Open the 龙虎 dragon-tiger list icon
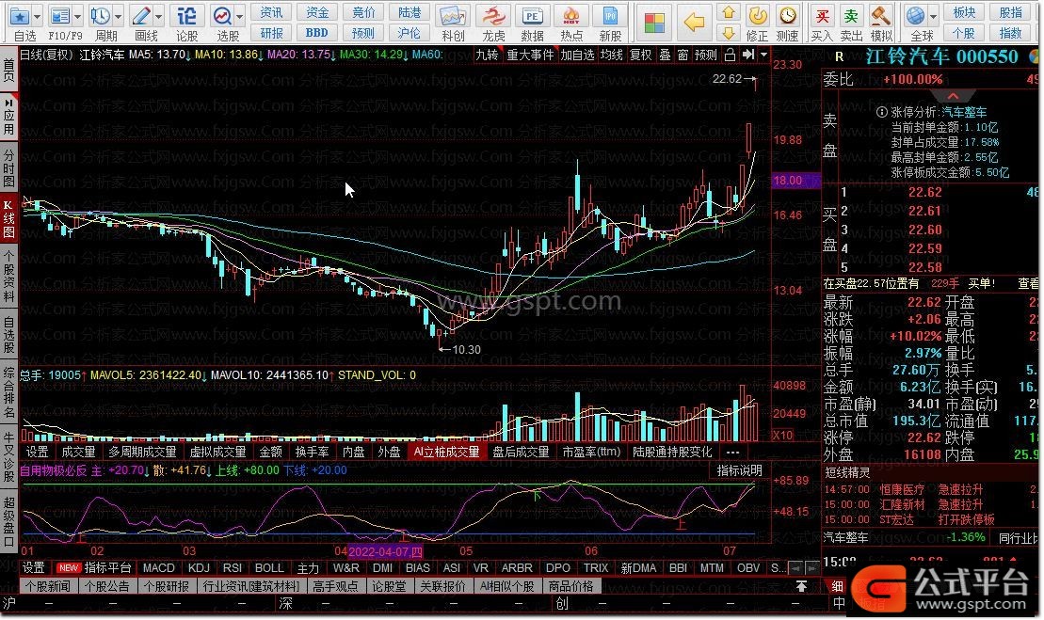Screen dimensions: 1044x620 493,16
